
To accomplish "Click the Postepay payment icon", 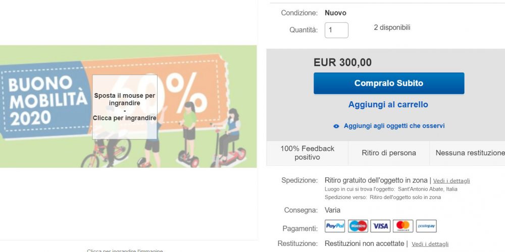I will click(x=426, y=226).
